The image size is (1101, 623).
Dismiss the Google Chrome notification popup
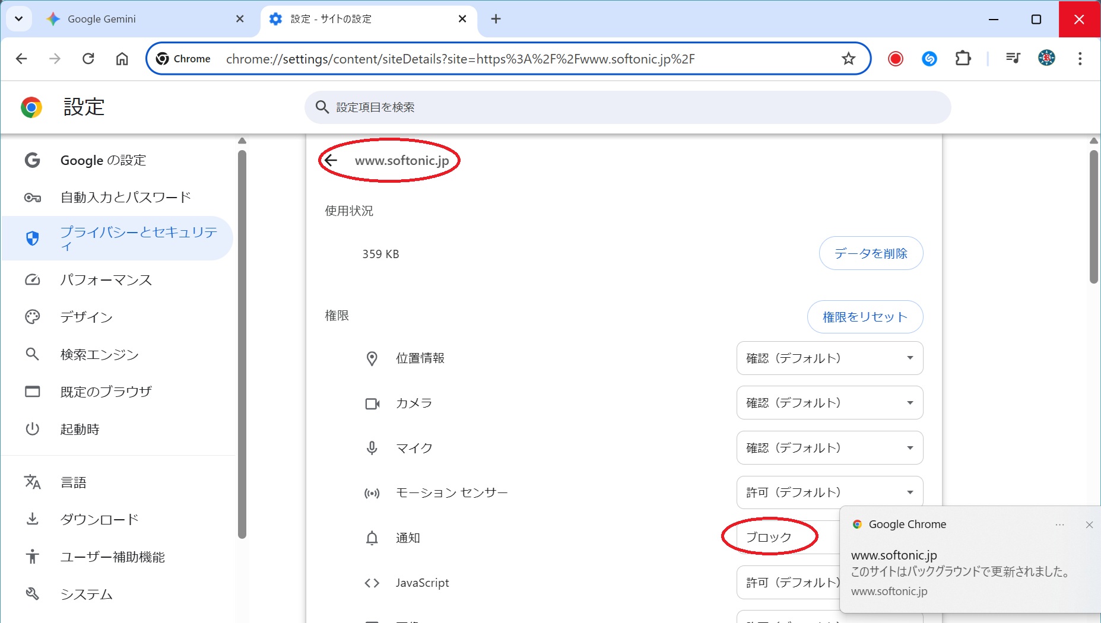pos(1089,525)
